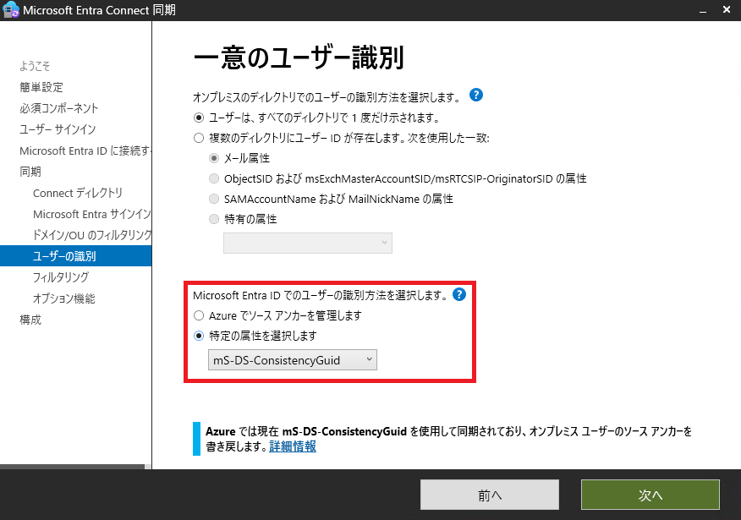The image size is (741, 520).
Task: Select 特定の属性を選択します option
Action: [x=198, y=334]
